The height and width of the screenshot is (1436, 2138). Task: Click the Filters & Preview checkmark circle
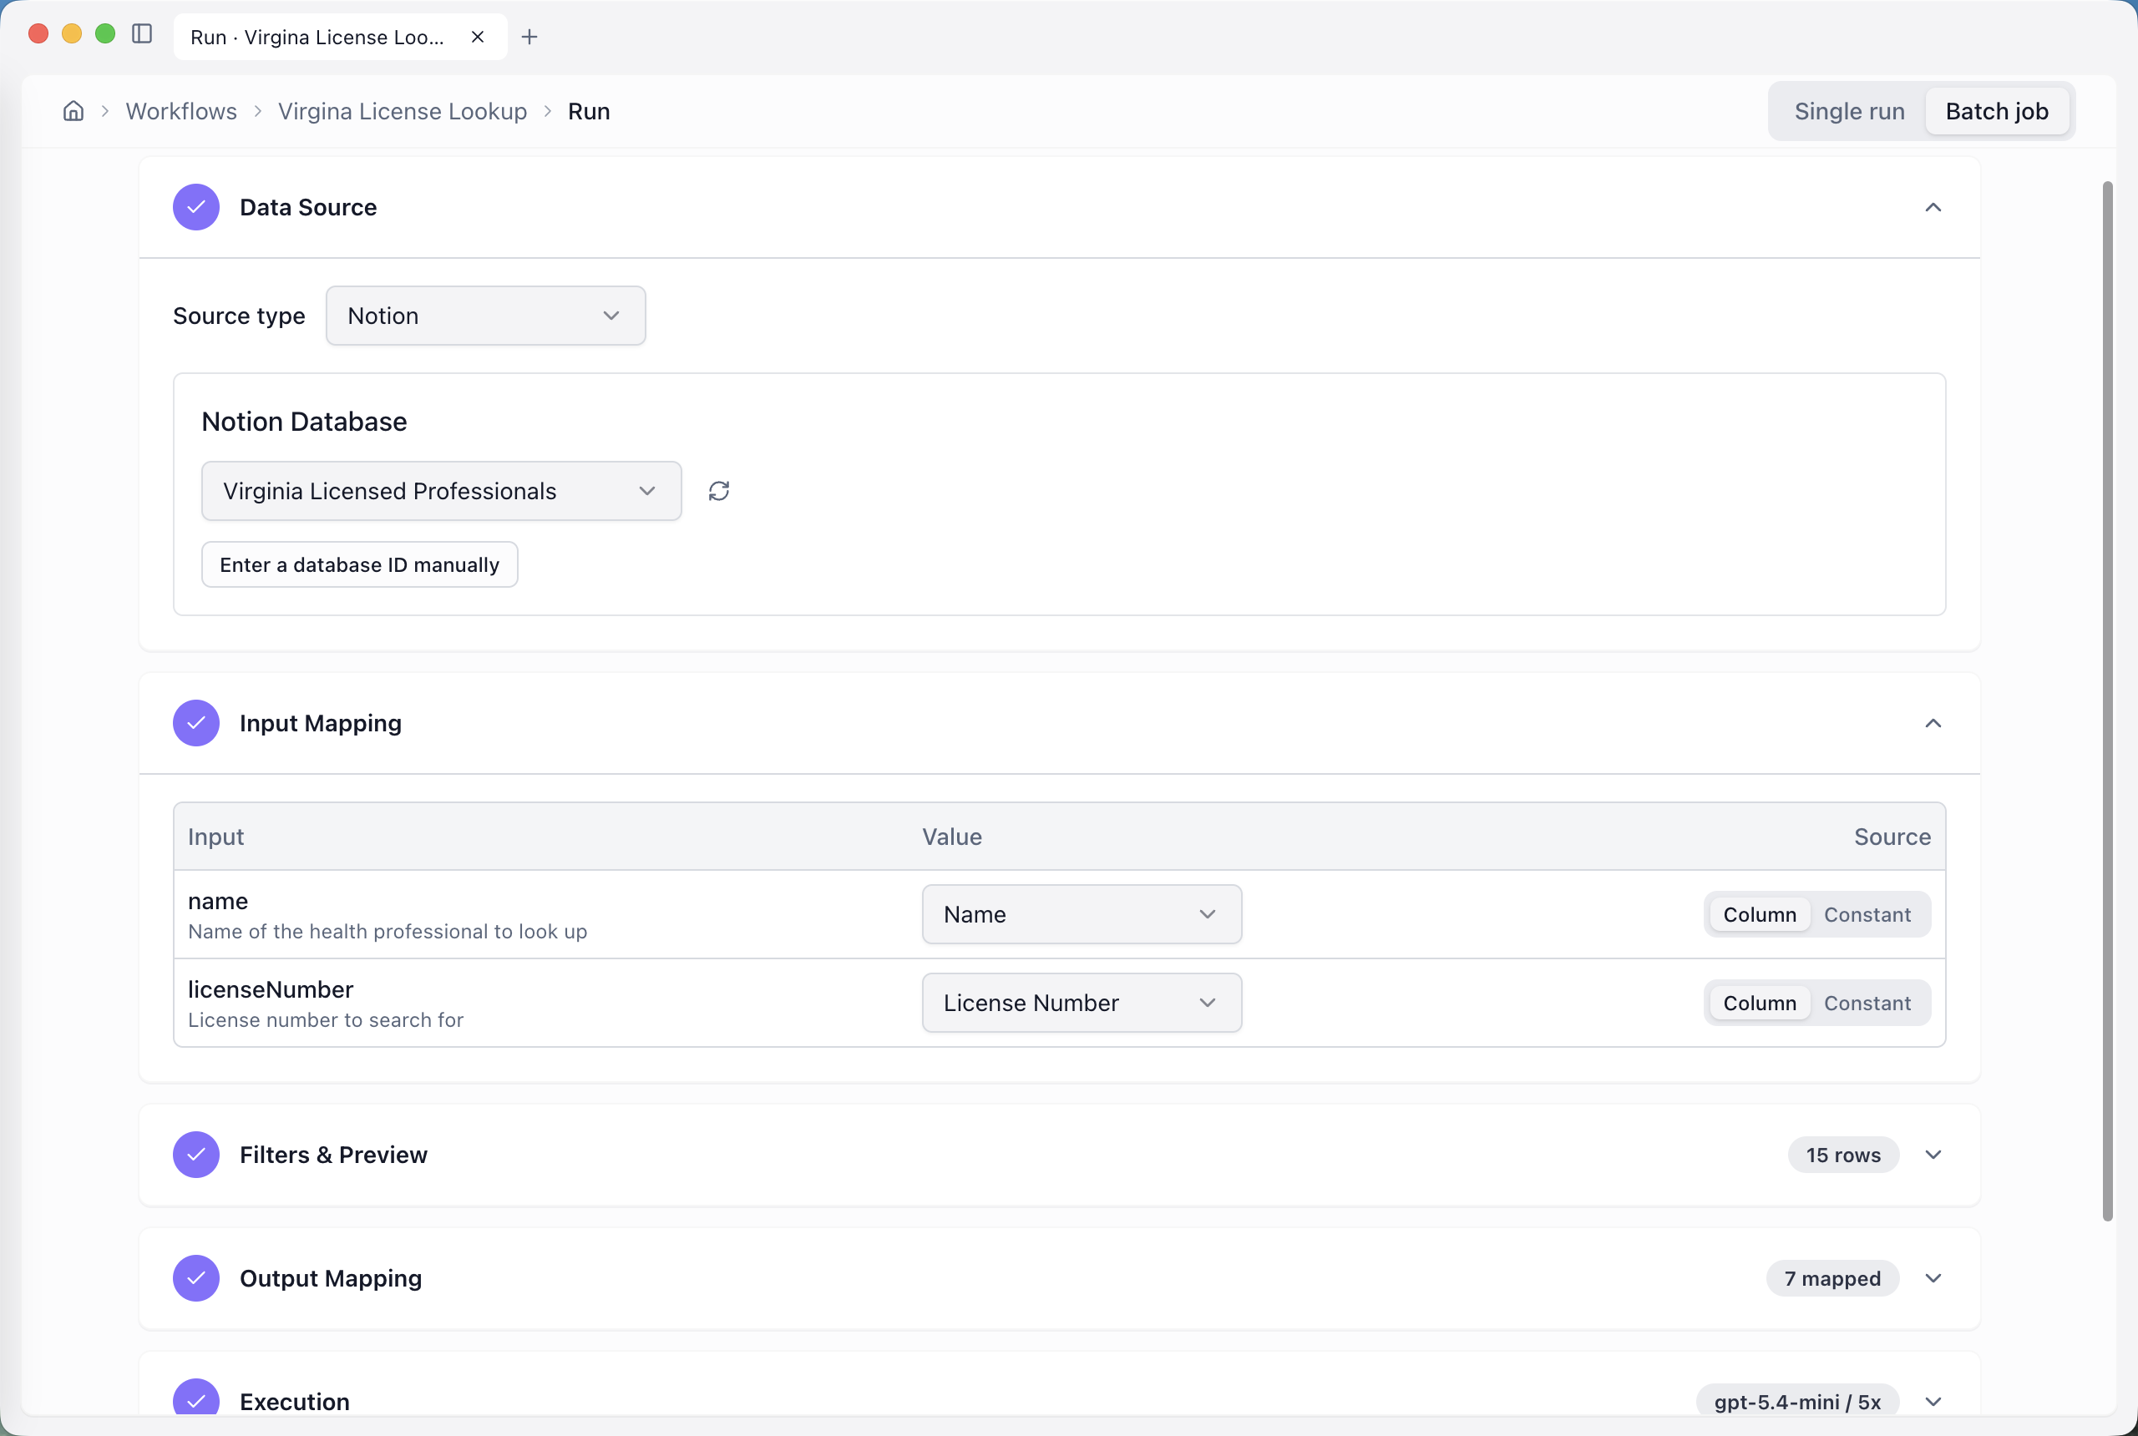click(x=196, y=1155)
